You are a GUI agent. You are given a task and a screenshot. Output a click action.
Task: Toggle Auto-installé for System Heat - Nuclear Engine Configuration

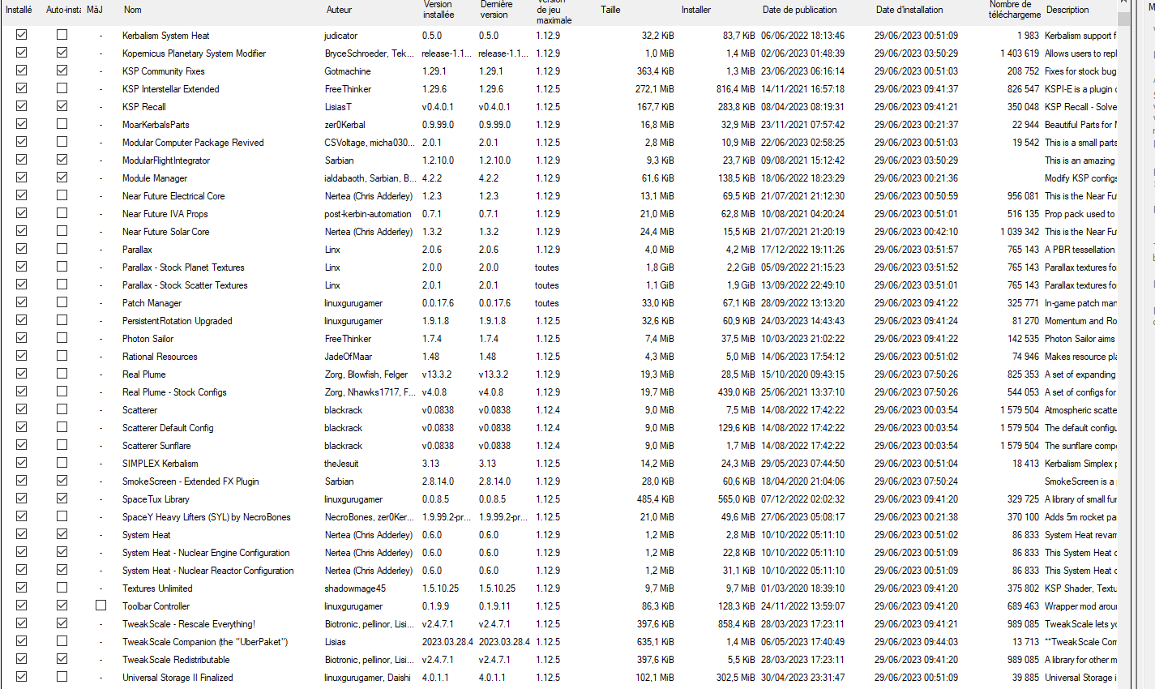[x=62, y=552]
